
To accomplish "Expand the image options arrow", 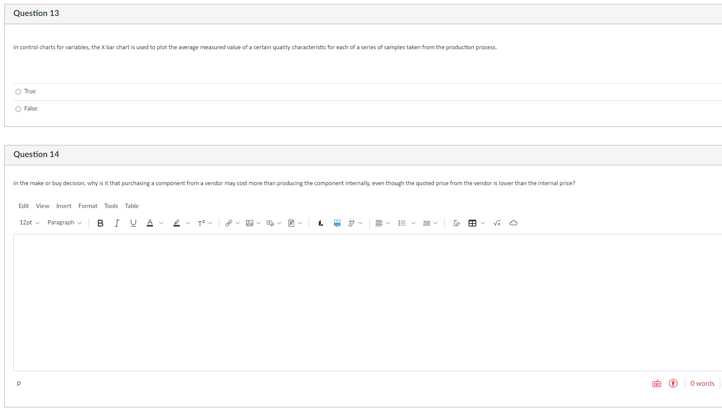I will click(x=258, y=223).
